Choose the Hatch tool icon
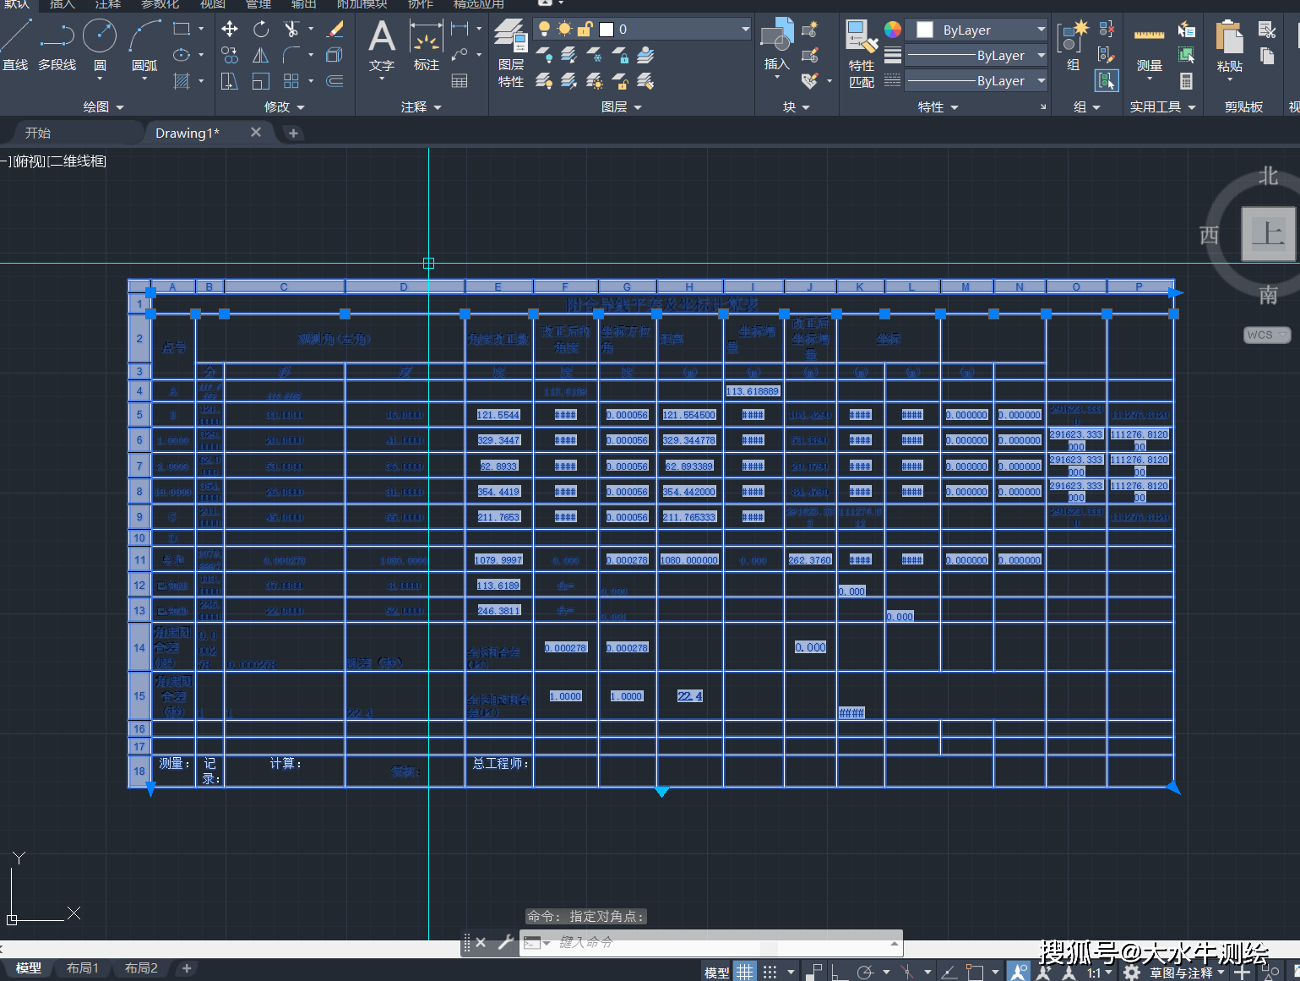Screen dimensions: 1300x981 (182, 81)
